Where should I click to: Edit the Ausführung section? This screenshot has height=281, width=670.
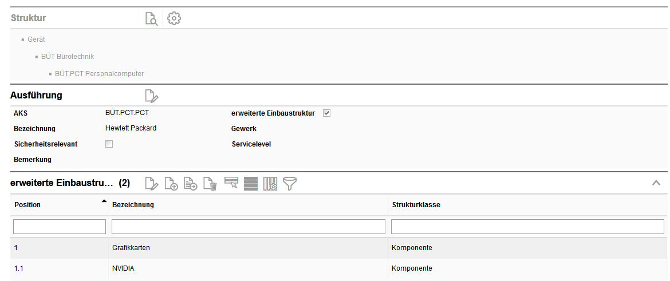click(151, 96)
